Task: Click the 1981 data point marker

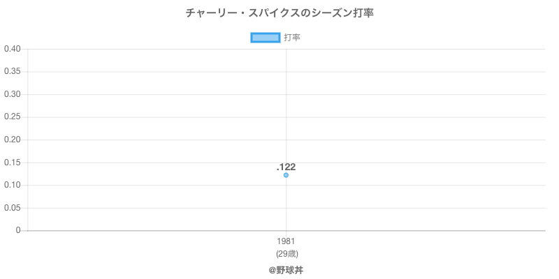Action: click(286, 175)
